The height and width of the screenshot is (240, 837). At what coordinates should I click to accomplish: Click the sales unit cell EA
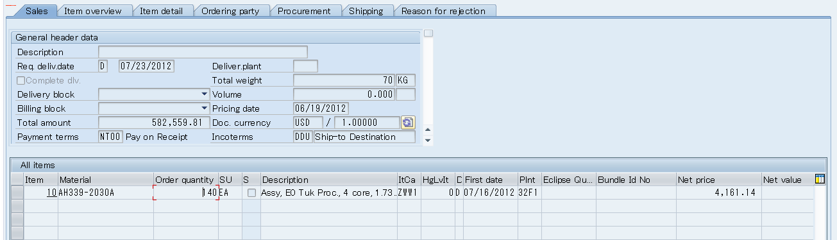pyautogui.click(x=230, y=193)
